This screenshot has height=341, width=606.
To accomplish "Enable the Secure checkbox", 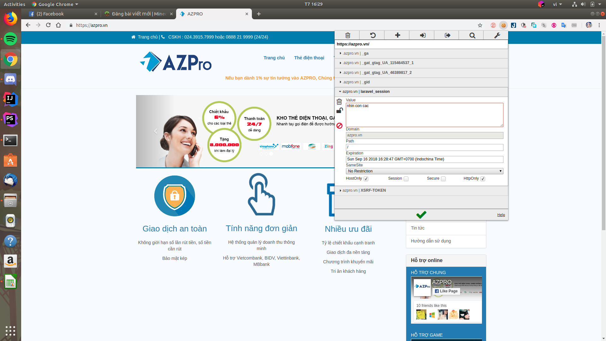I will 443,179.
